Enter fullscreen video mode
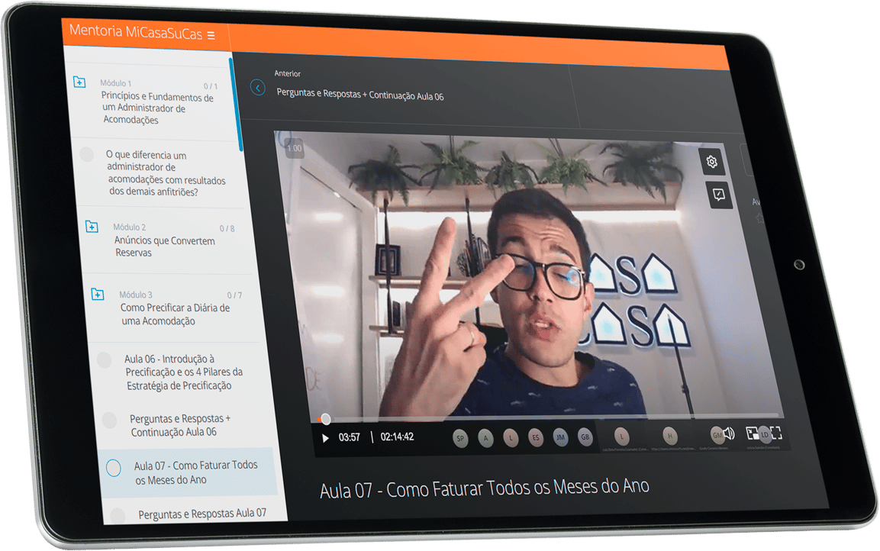This screenshot has height=551, width=880. [776, 433]
